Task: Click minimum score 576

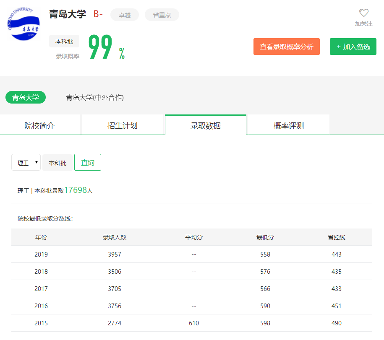Action: pos(265,272)
